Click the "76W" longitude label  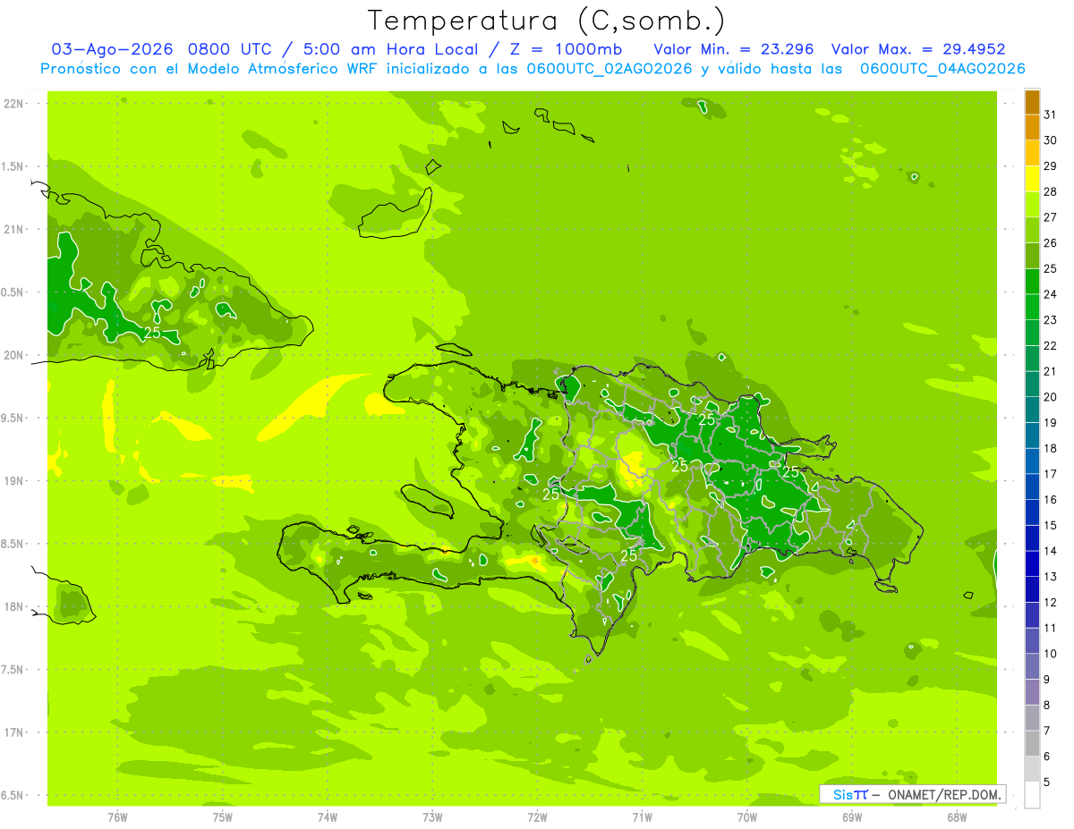point(117,817)
